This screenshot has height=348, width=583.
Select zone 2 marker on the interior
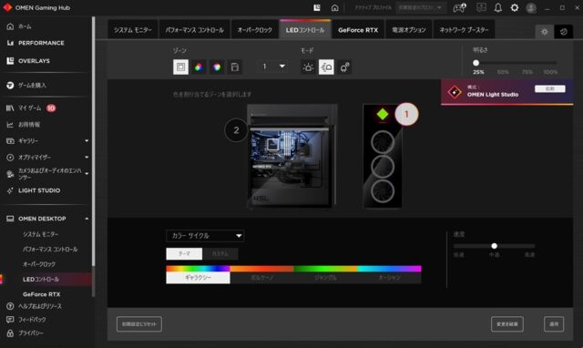point(236,130)
